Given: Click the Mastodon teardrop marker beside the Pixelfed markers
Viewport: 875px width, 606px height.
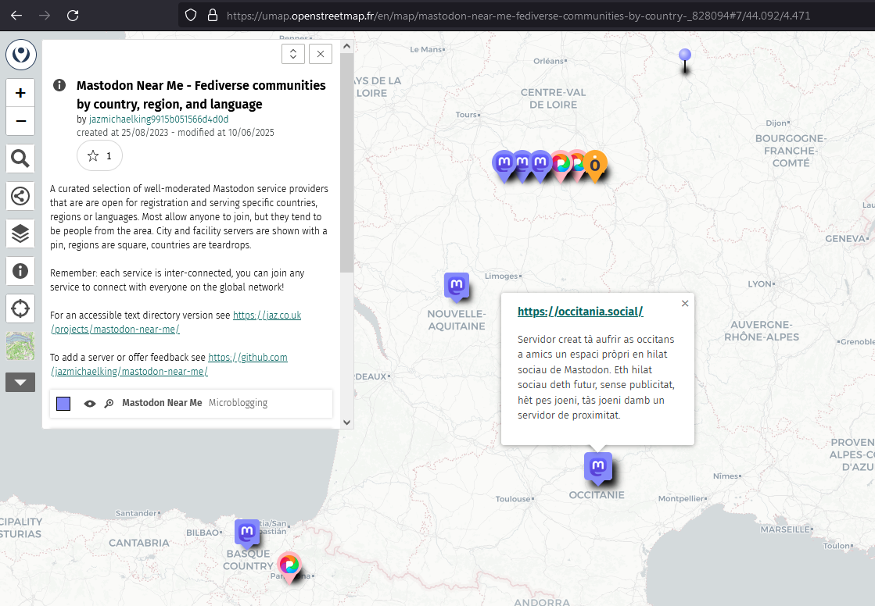Looking at the screenshot, I should click(540, 166).
